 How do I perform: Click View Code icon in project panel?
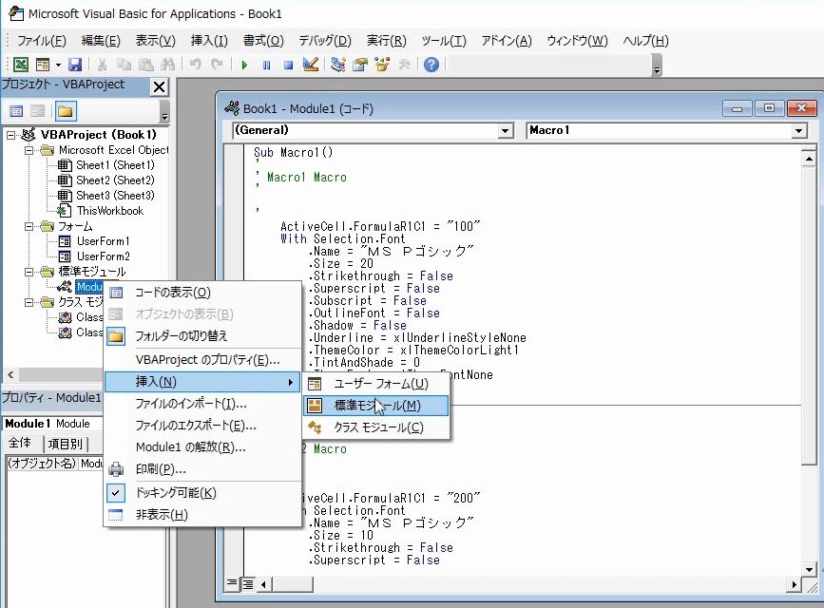tap(16, 111)
